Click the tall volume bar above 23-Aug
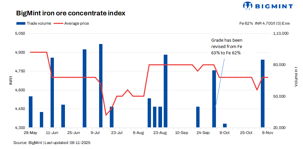Viewport: 303px width, 149px height. pyautogui.click(x=165, y=91)
